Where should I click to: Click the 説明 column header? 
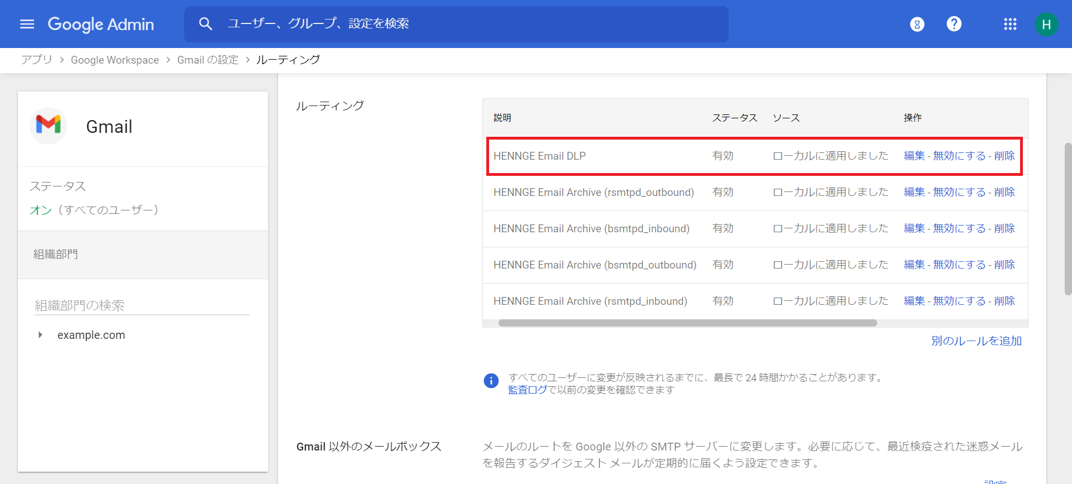[502, 118]
